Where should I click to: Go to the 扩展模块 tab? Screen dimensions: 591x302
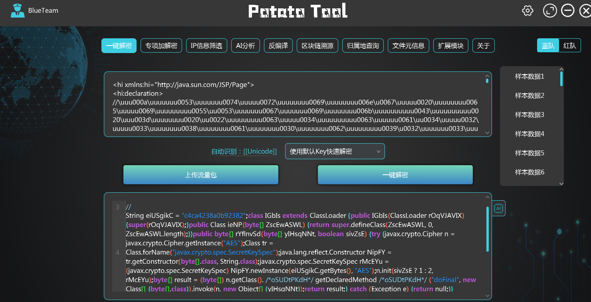click(451, 46)
